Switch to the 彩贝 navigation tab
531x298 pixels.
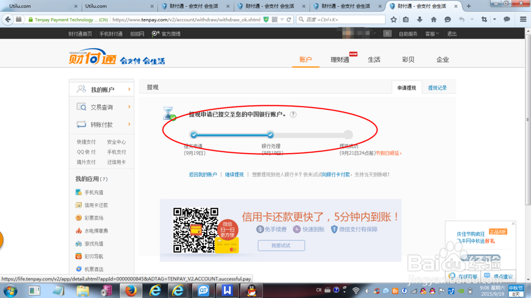[408, 59]
